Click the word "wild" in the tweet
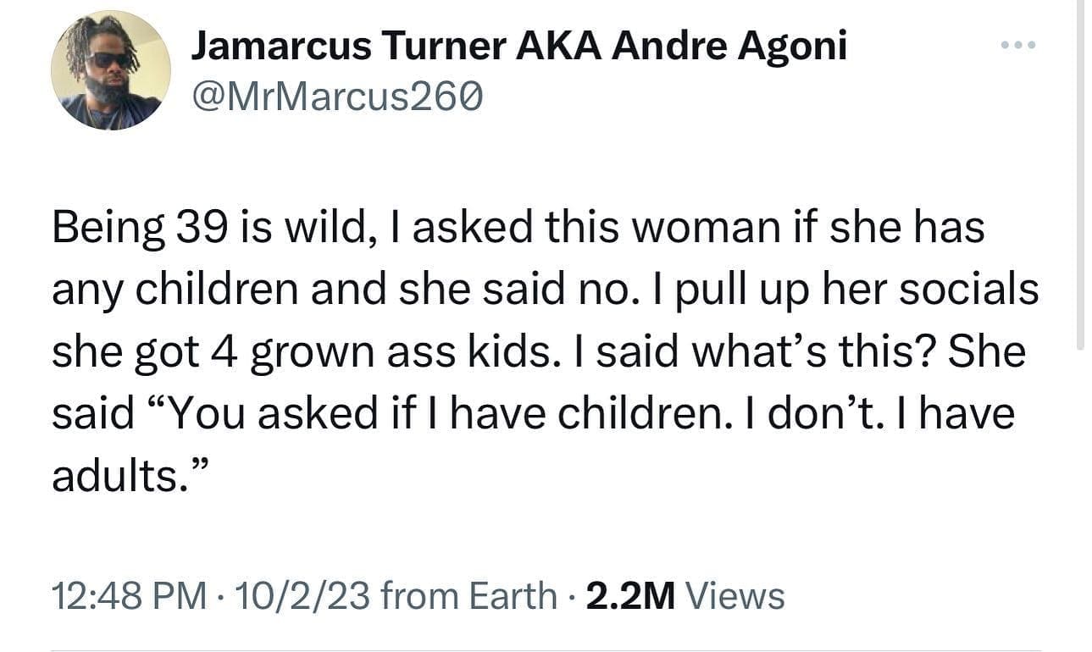The height and width of the screenshot is (652, 1092). [x=315, y=229]
